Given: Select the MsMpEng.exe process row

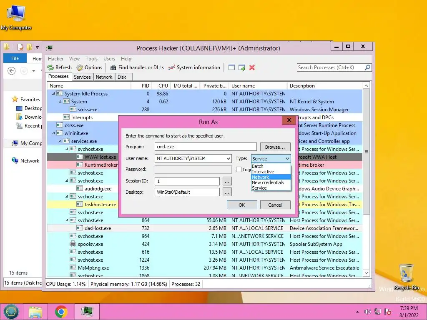Looking at the screenshot, I should click(x=205, y=268).
